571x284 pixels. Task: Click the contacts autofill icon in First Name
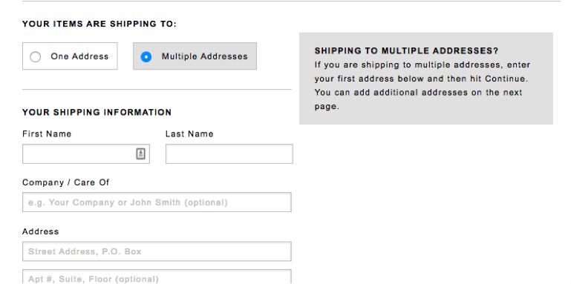140,153
